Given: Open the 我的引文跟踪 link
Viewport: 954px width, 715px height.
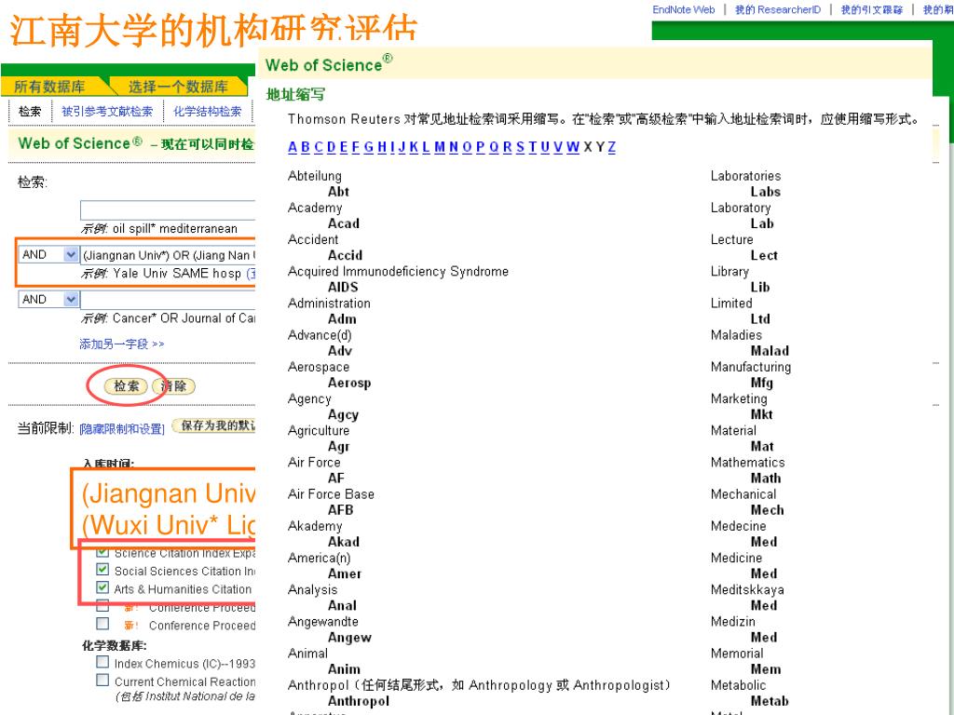Looking at the screenshot, I should coord(871,9).
